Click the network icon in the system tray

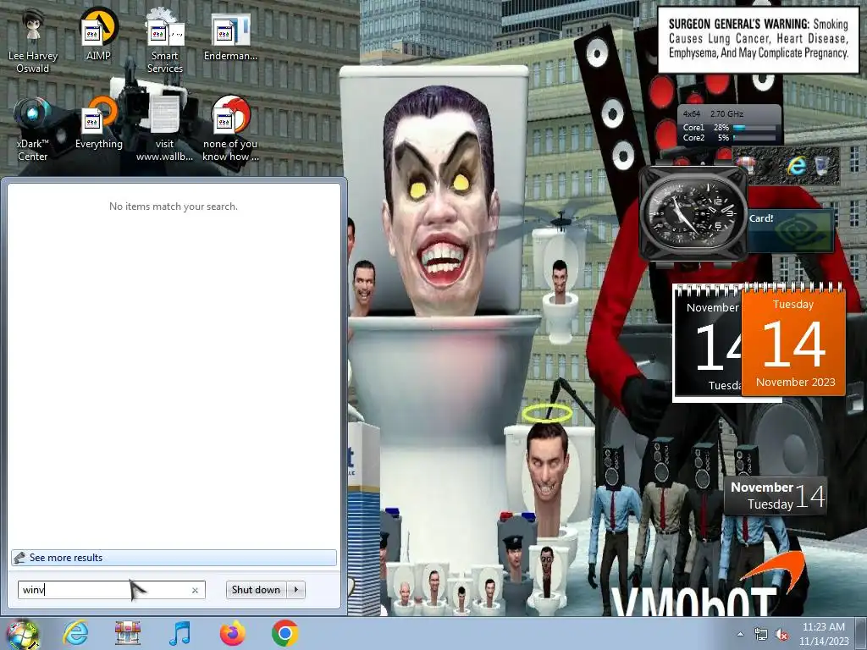[x=761, y=634]
